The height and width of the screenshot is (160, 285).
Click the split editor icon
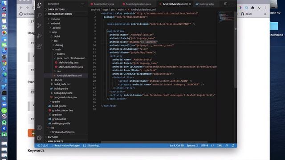226,4
